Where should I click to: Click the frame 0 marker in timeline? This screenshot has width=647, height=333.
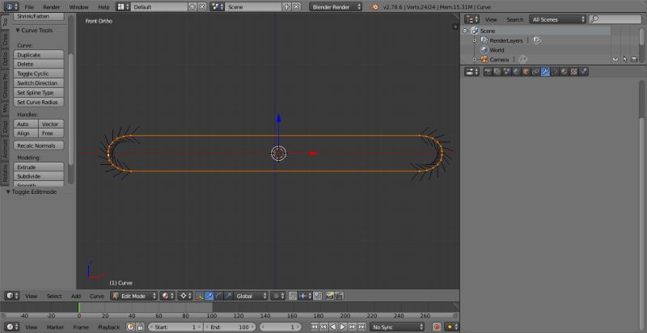coord(78,308)
